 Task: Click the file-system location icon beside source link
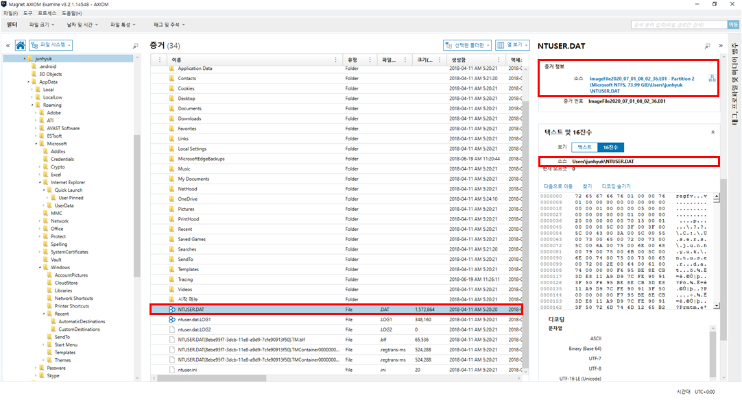(713, 79)
